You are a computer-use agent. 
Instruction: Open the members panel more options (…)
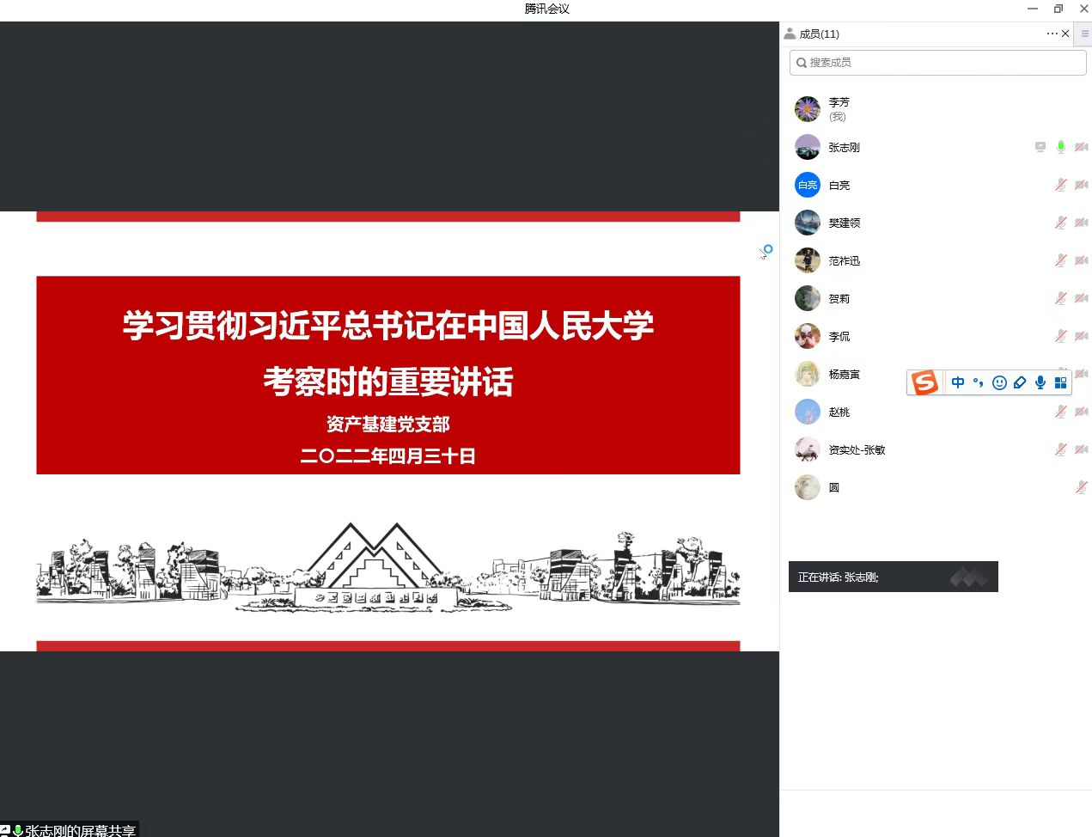tap(1052, 34)
